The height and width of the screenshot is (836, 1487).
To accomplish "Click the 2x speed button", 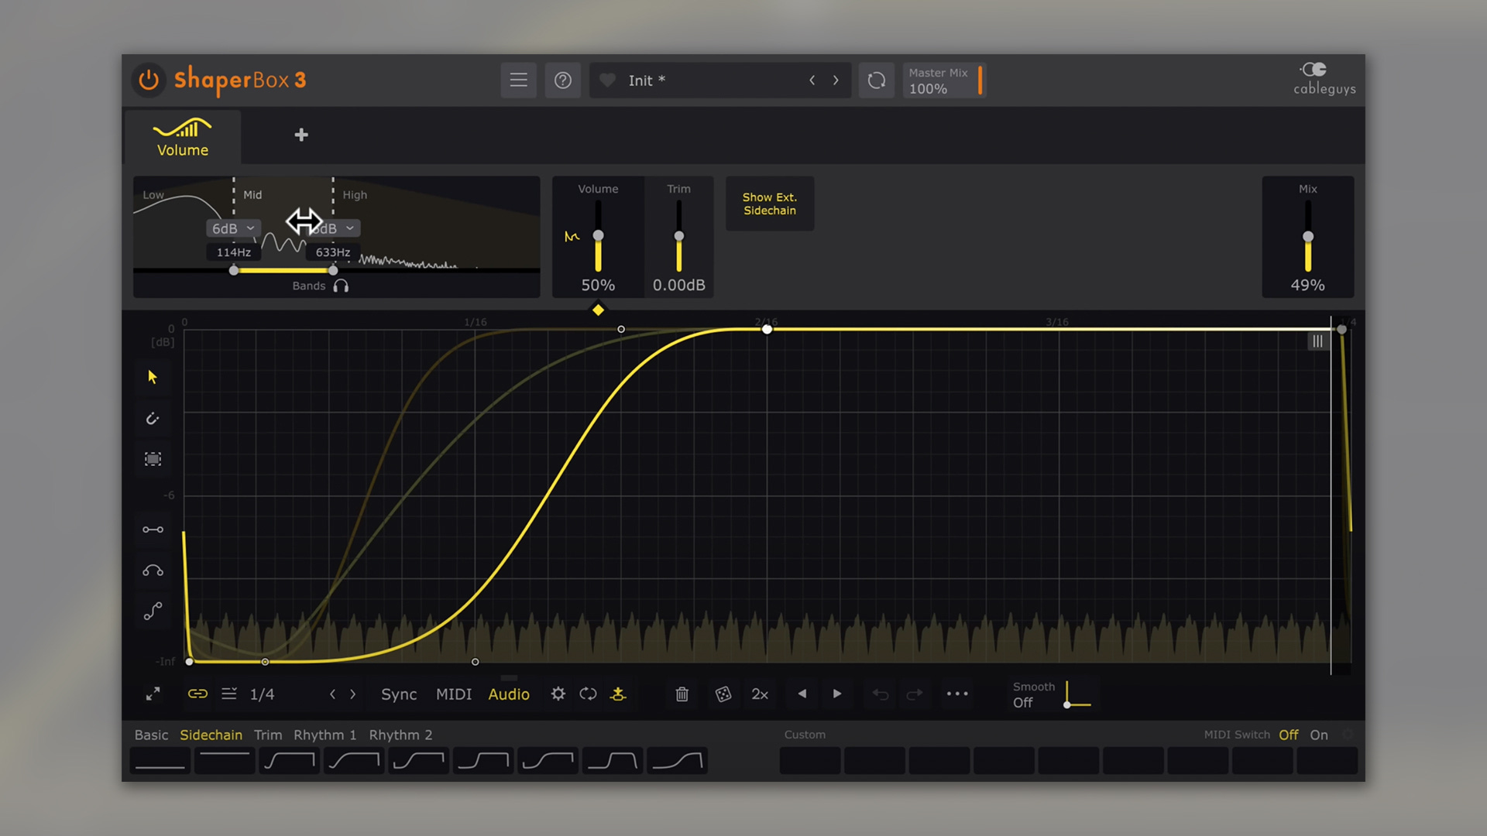I will (x=760, y=694).
